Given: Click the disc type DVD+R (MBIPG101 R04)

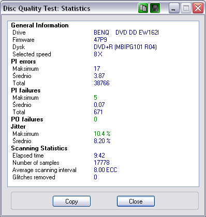Looking at the screenshot, I should (125, 47).
